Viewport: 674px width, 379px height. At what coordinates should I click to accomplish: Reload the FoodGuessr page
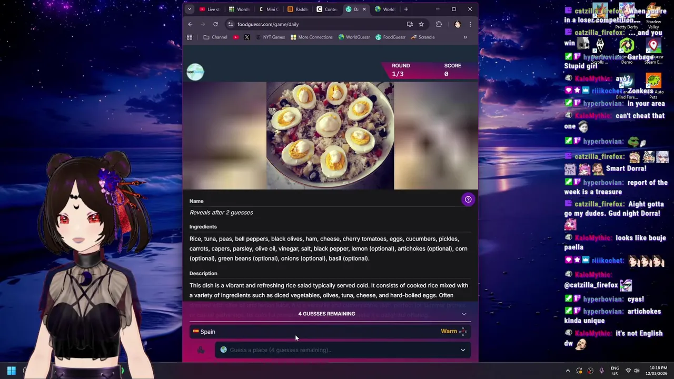pos(215,24)
